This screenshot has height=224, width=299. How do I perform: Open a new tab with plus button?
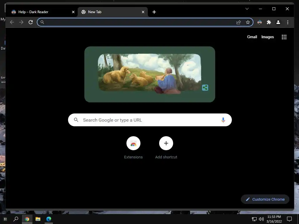(154, 12)
